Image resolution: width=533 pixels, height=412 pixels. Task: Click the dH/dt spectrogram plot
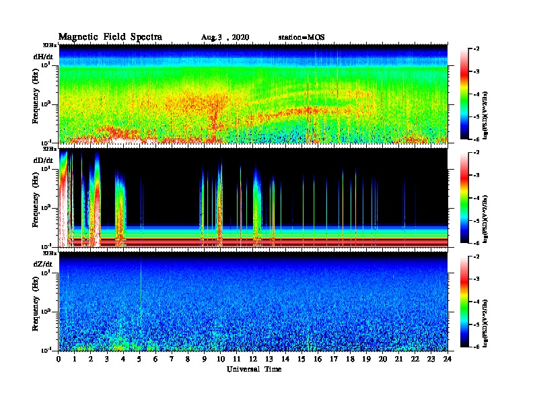[254, 94]
